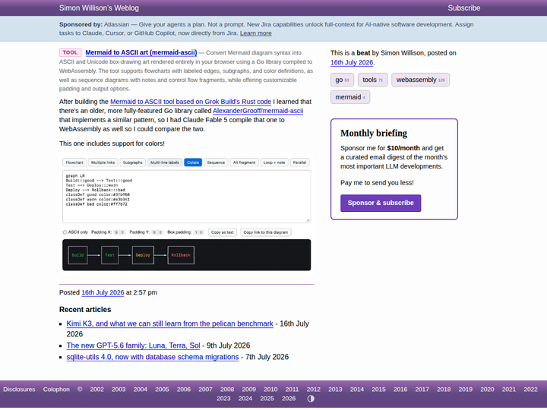This screenshot has height=410, width=547.
Task: Open the GPT-5.6 family article
Action: click(x=133, y=345)
